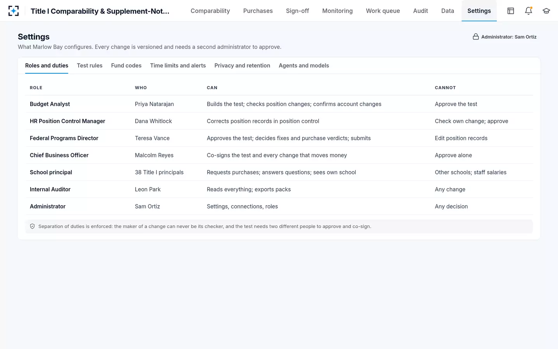Click the shield icon in the notice

[33, 226]
